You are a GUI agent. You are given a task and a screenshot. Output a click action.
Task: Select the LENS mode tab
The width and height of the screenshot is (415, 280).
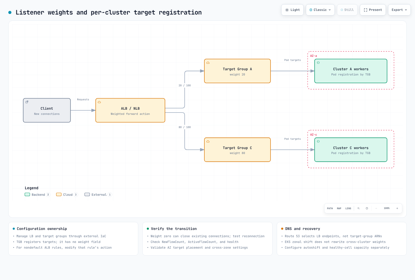348,208
